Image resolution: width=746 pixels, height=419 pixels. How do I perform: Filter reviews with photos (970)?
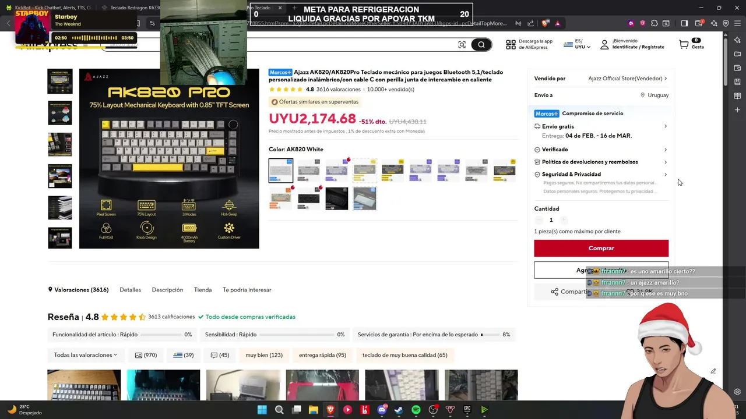146,355
